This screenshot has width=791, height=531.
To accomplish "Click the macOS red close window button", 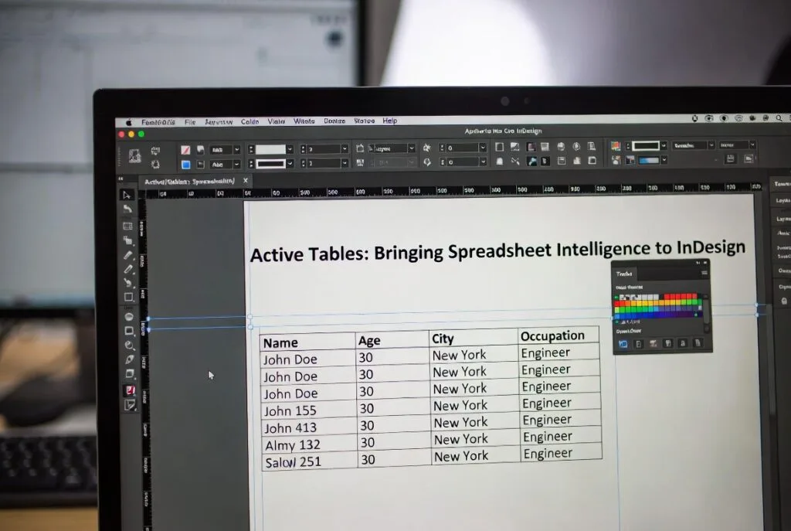I will (121, 134).
